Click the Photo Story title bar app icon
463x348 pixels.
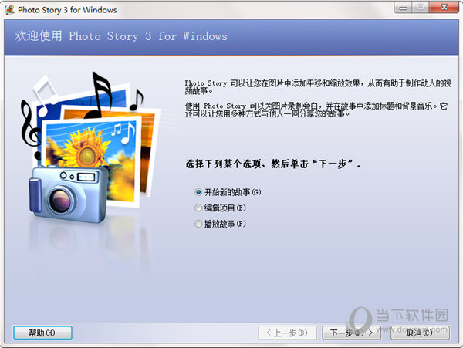click(x=9, y=9)
